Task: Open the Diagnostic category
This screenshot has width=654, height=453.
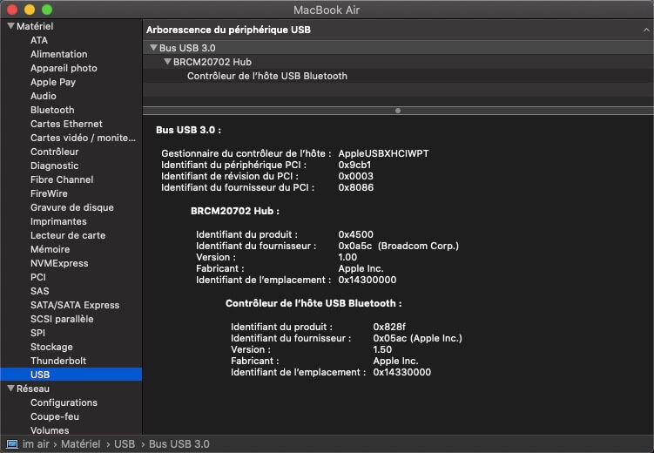Action: [x=54, y=166]
